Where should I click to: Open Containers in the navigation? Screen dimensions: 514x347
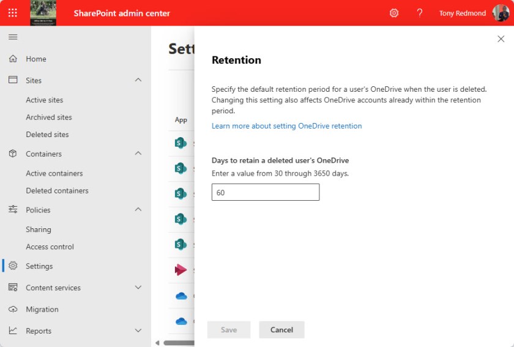(43, 154)
